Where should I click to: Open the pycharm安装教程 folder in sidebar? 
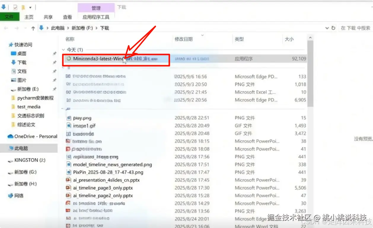coord(36,98)
